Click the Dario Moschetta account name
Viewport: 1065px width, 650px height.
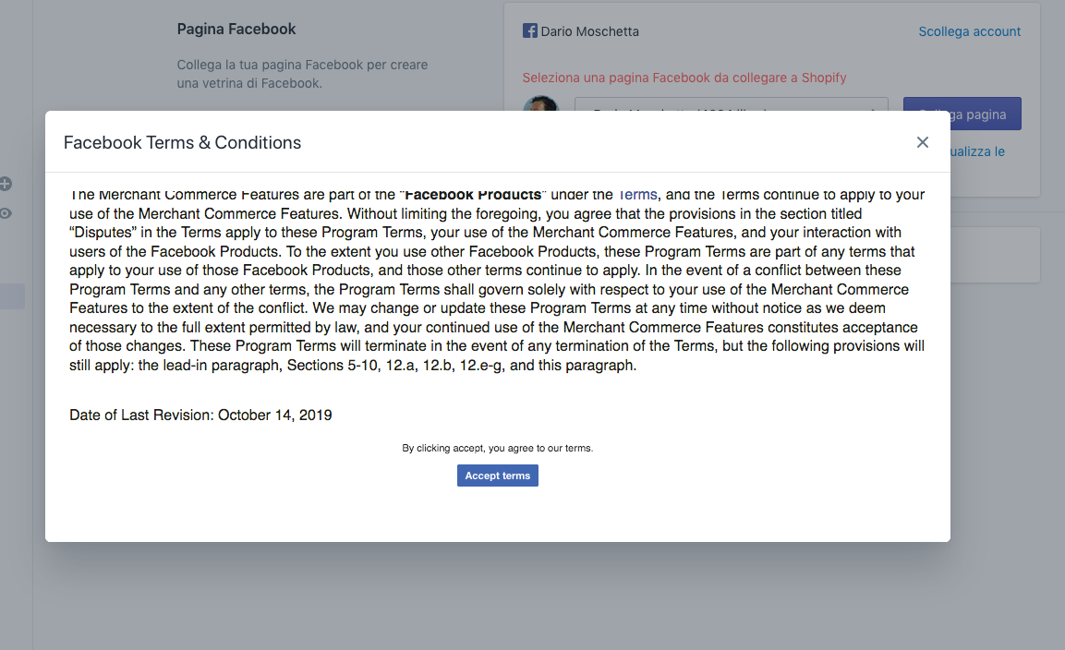point(589,31)
